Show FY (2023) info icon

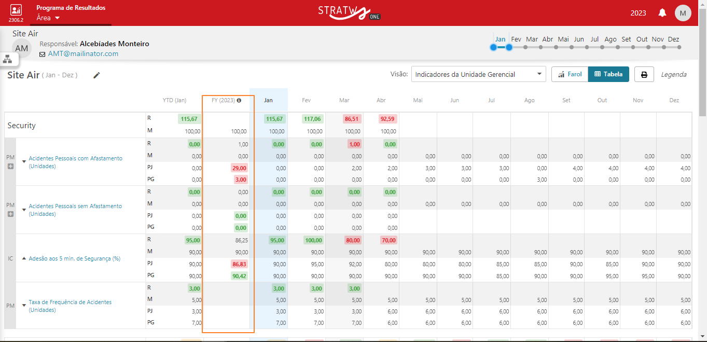click(239, 100)
